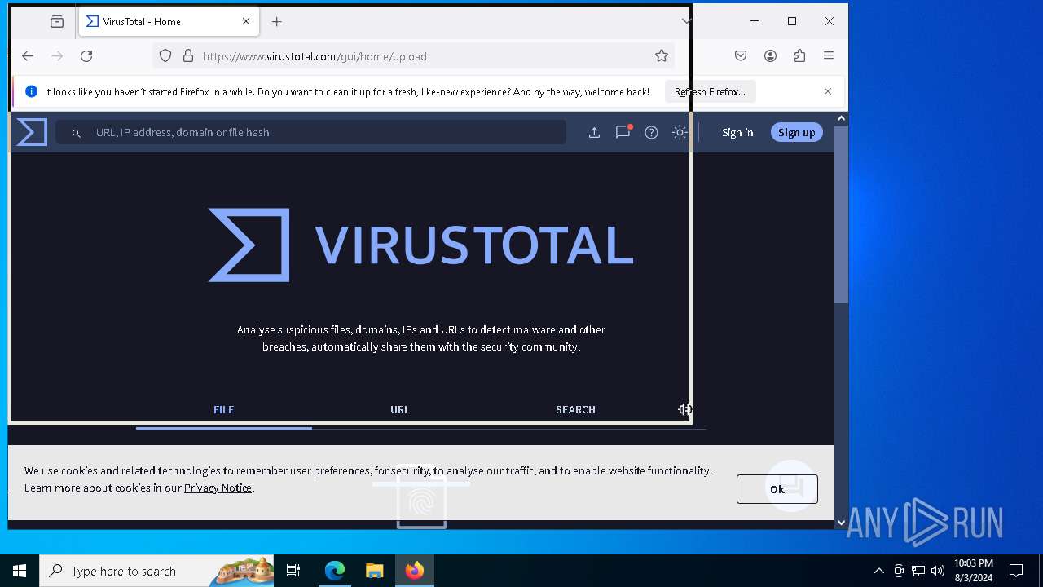Click Refresh Firefox button

click(710, 92)
